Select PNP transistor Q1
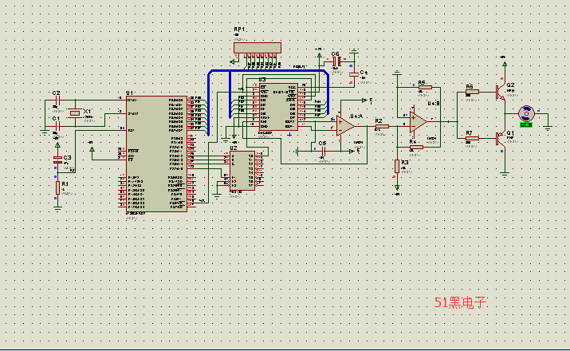The width and height of the screenshot is (570, 351). (x=501, y=139)
